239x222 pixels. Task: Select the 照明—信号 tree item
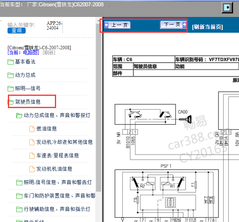tap(28, 89)
